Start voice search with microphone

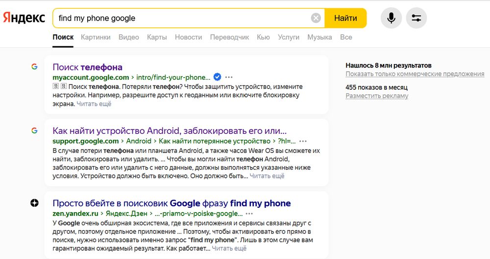(391, 18)
